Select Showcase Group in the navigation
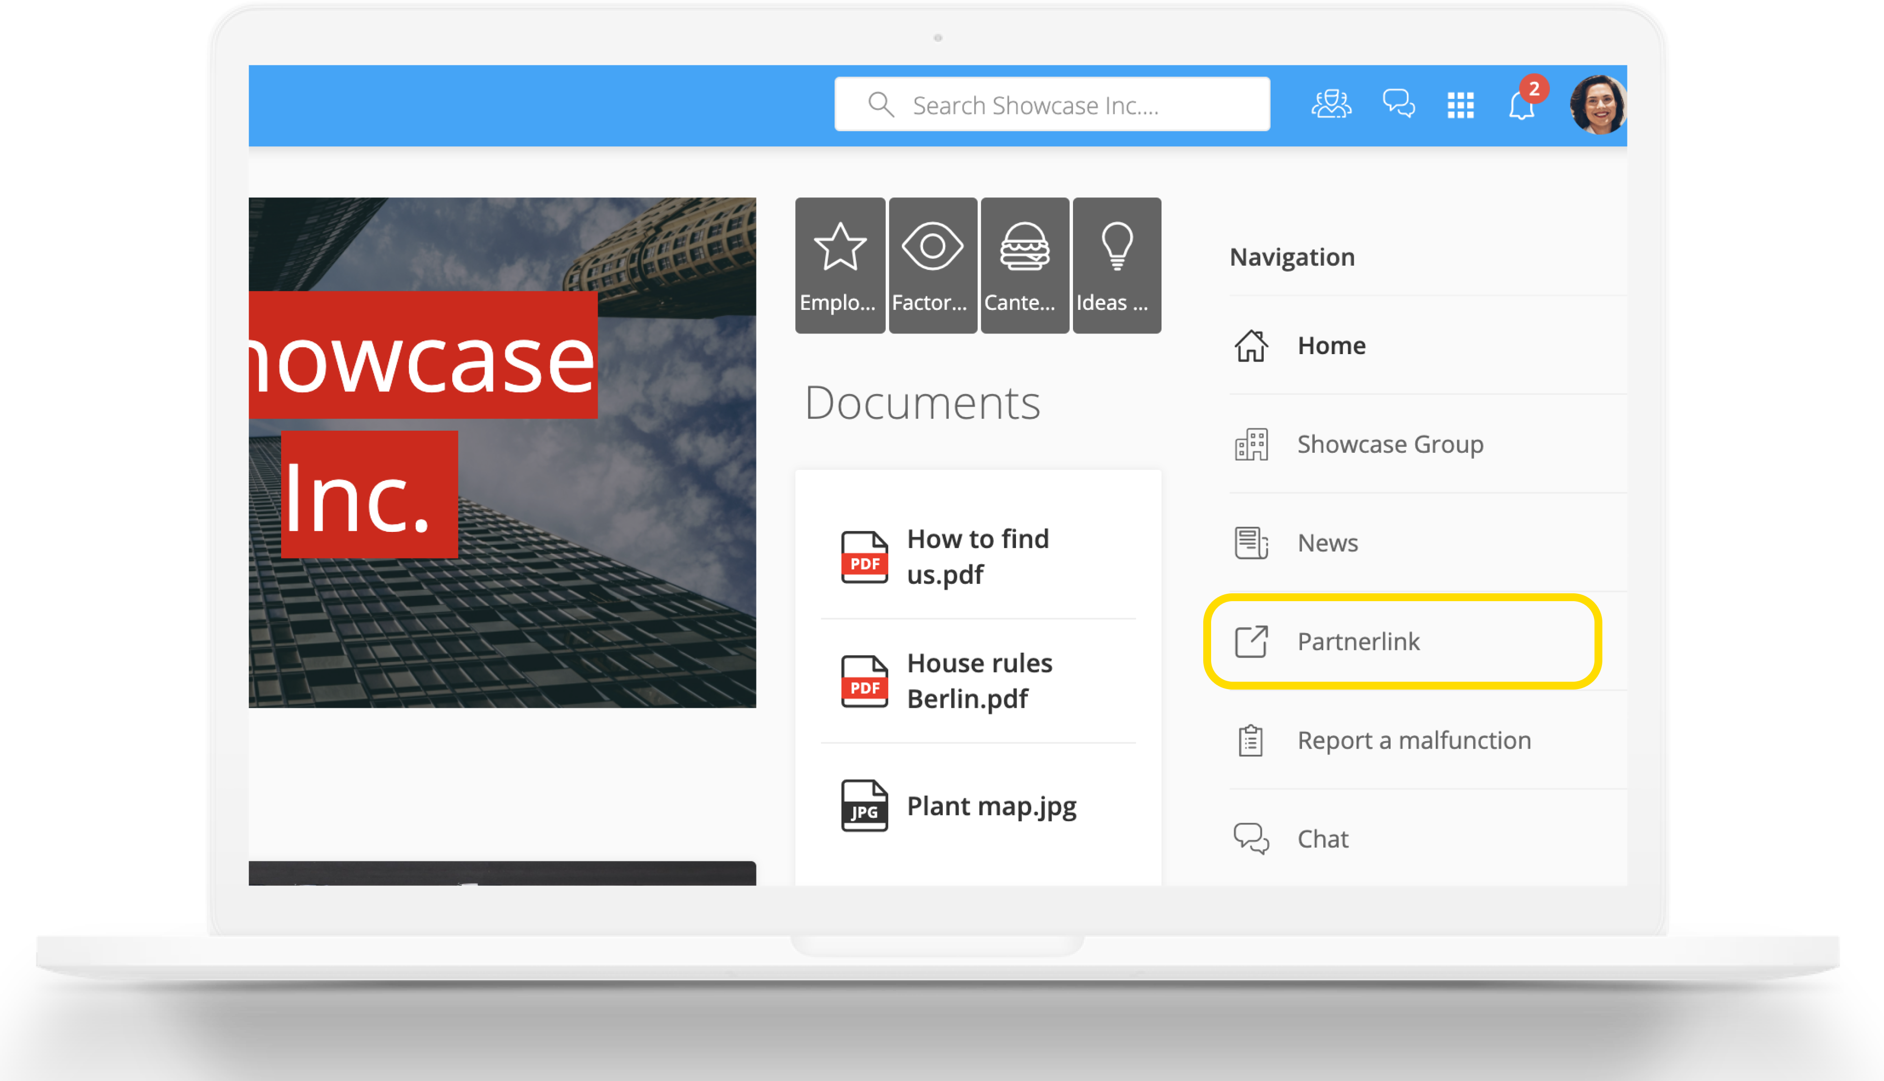Viewport: 1884px width, 1081px height. (x=1428, y=444)
